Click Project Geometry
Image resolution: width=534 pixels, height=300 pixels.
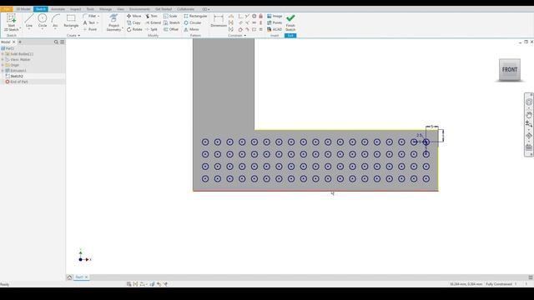point(113,22)
